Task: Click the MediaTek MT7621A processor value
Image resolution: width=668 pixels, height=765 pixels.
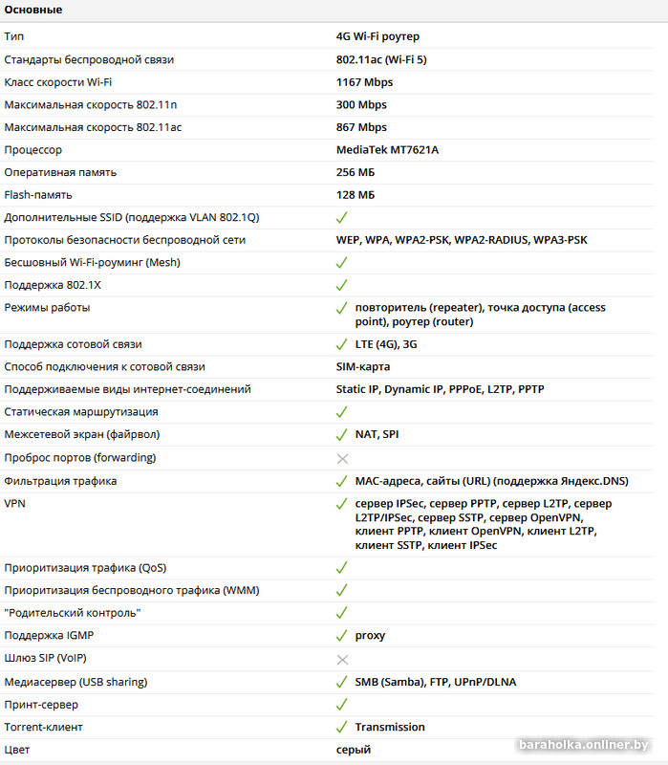Action: tap(387, 150)
